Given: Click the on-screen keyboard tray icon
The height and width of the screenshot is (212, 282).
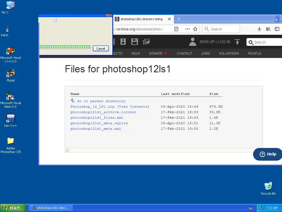Looking at the screenshot, I should coord(251,208).
